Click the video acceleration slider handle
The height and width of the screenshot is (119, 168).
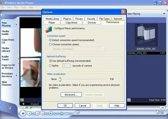point(60,79)
